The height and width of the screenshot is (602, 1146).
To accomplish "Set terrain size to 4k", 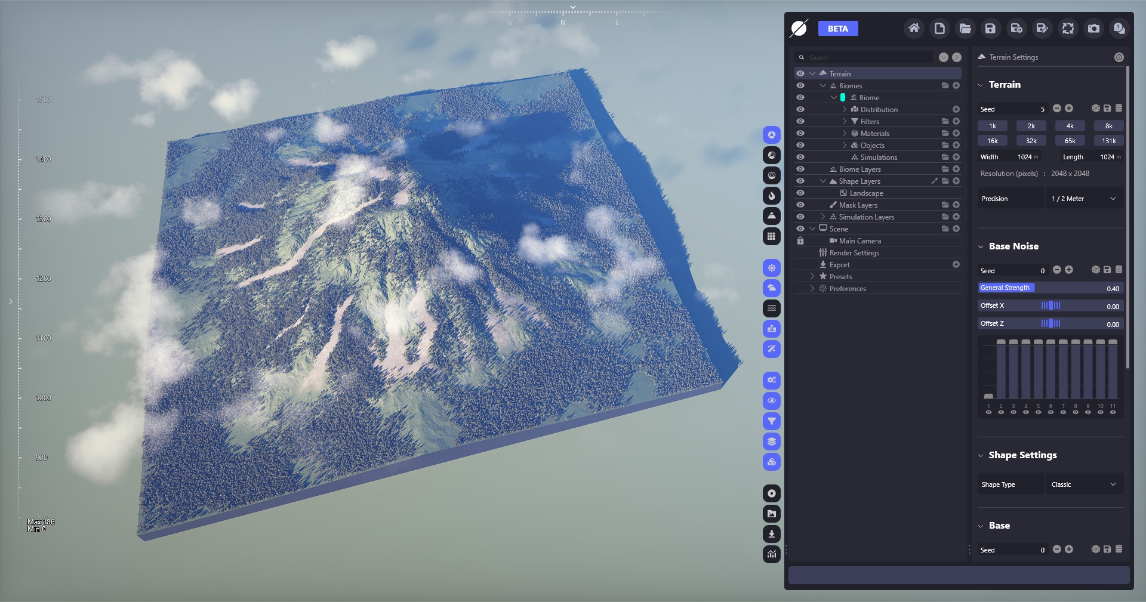I will point(1070,126).
